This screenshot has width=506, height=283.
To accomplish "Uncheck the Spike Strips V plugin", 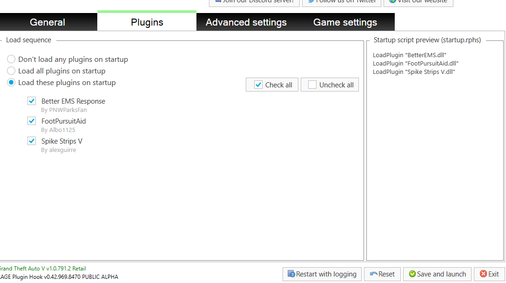I will (x=32, y=141).
